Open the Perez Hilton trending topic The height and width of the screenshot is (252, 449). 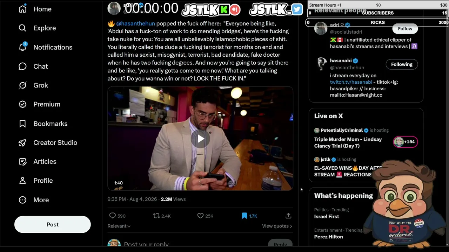(x=329, y=237)
